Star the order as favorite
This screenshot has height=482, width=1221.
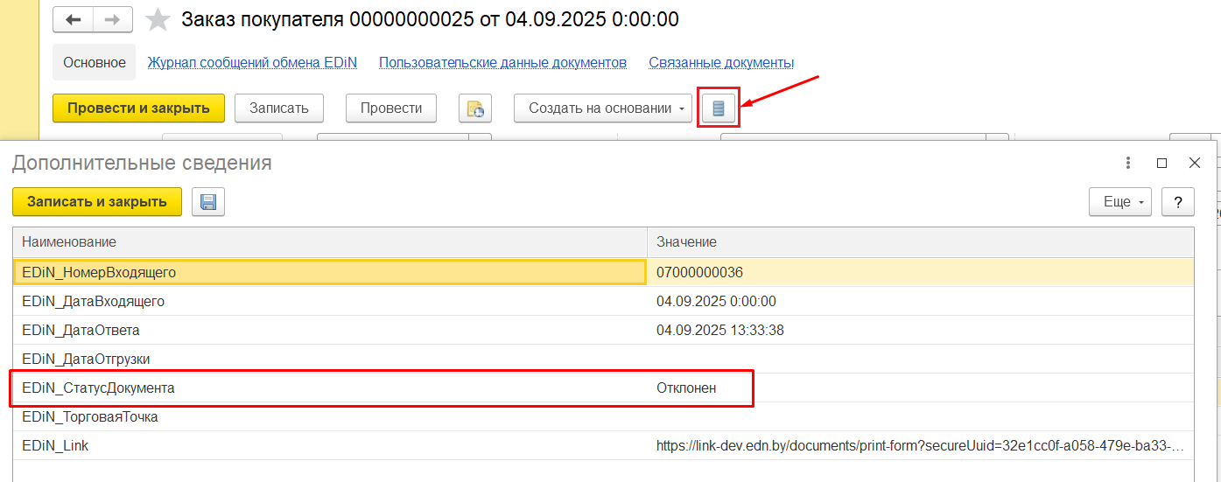[158, 19]
